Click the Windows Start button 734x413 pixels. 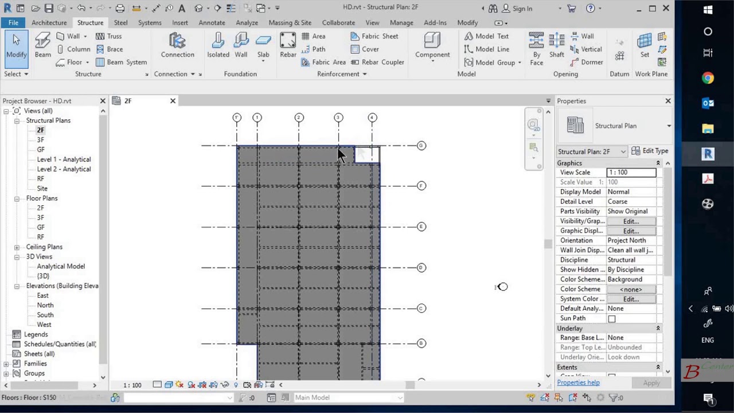708,10
